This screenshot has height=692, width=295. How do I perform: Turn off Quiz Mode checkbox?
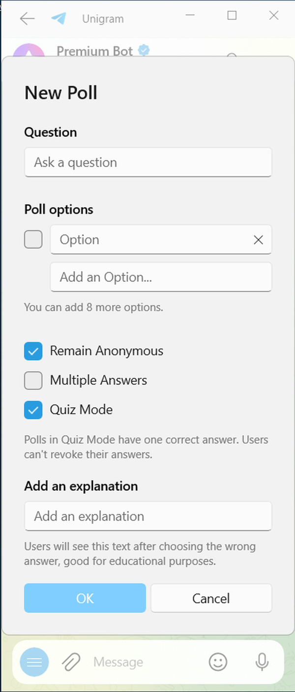[x=33, y=410]
